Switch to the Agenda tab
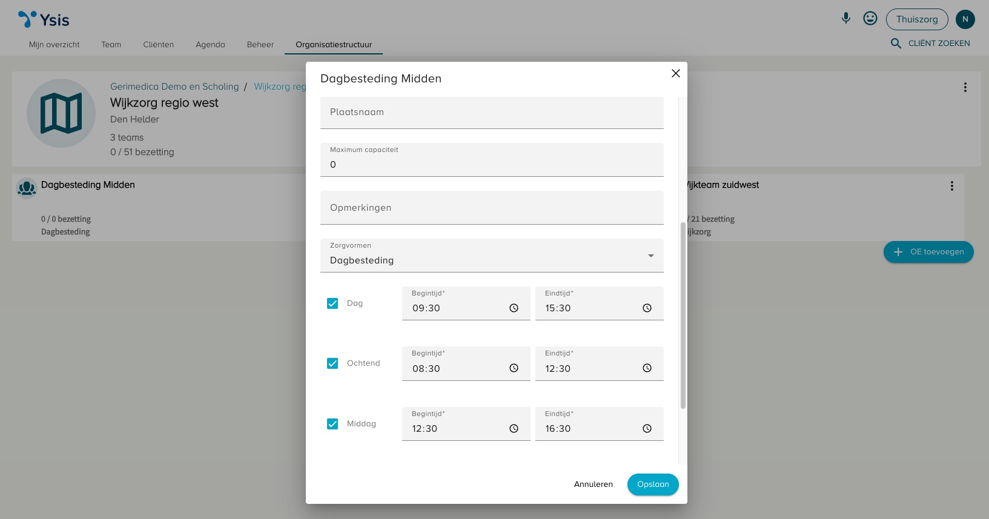This screenshot has width=989, height=519. point(210,45)
